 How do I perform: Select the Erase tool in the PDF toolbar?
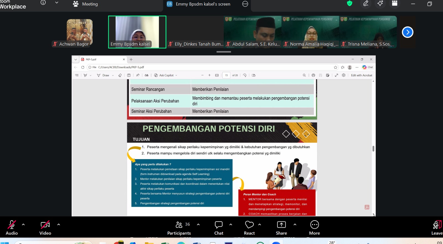coord(120,75)
